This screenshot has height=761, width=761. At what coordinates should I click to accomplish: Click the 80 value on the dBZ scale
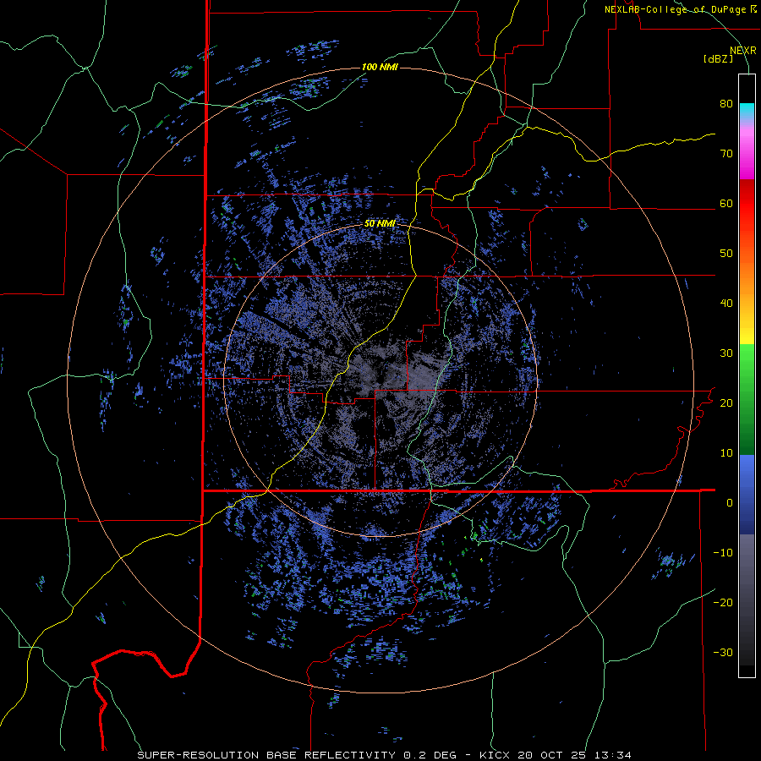726,104
